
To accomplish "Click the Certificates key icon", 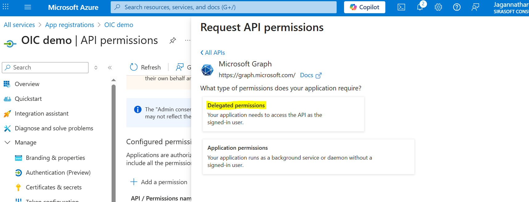I will tap(18, 187).
